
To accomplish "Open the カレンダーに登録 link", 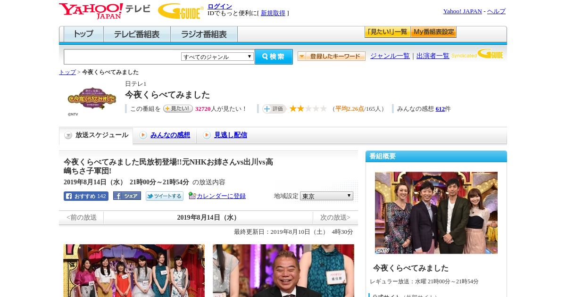I will (221, 196).
